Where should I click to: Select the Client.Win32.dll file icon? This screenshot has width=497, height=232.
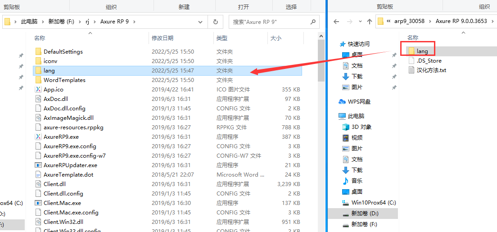pyautogui.click(x=38, y=222)
